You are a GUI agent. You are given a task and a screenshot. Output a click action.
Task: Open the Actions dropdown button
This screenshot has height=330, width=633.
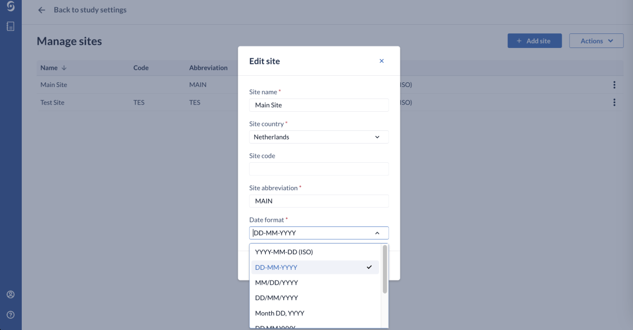[x=596, y=41]
